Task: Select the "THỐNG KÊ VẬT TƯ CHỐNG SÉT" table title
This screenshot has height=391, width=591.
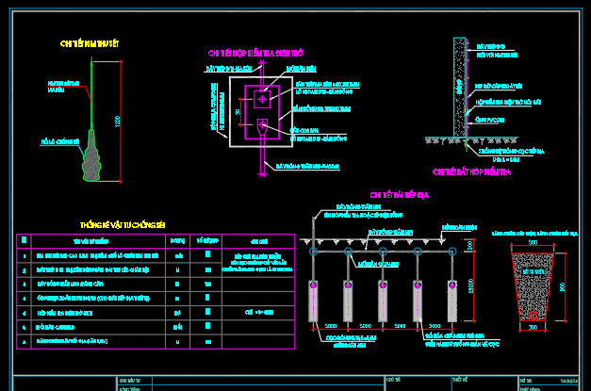Action: (123, 225)
